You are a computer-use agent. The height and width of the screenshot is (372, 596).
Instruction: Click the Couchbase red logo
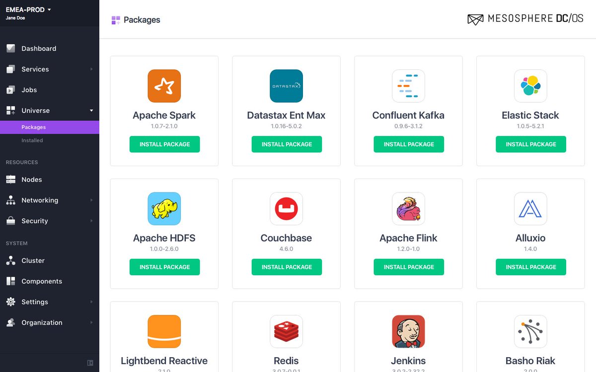(x=287, y=209)
